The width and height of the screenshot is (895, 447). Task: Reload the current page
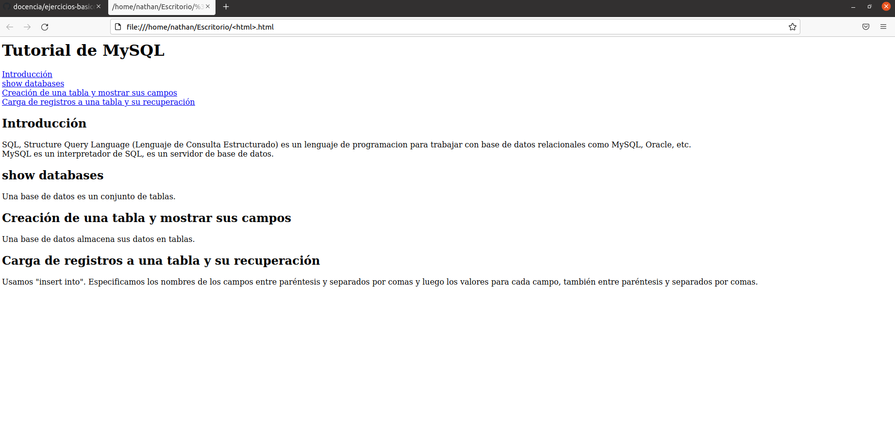click(45, 27)
